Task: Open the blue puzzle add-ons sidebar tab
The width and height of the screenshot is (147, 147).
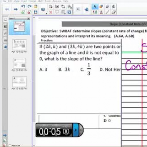Action: (5, 47)
